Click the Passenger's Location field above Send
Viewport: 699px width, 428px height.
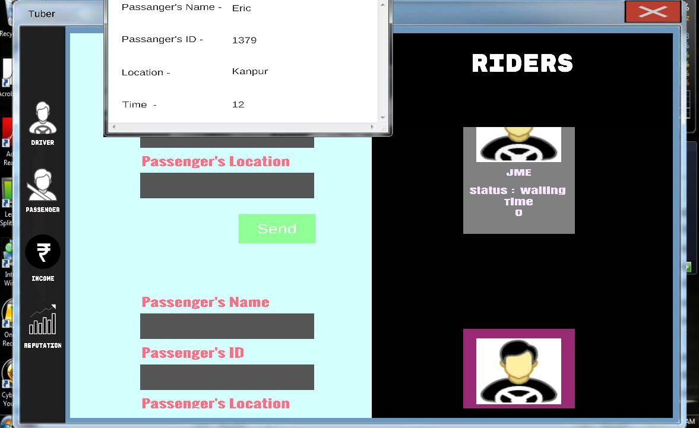coord(227,186)
